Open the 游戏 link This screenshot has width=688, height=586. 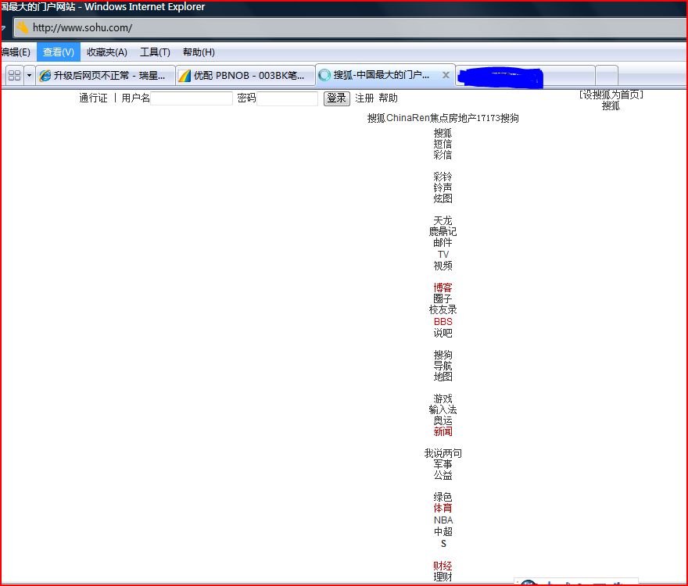point(443,398)
